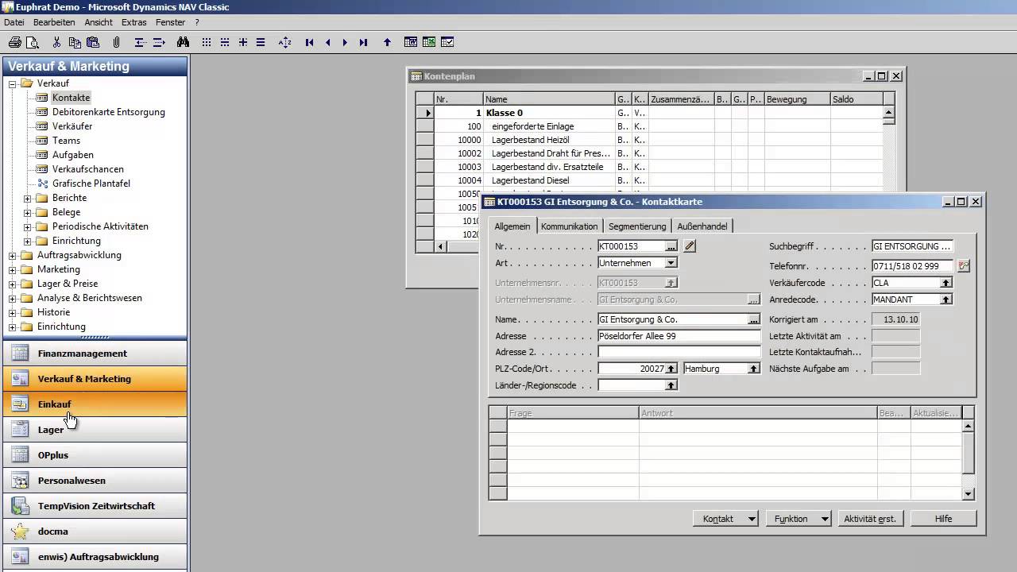Image resolution: width=1017 pixels, height=572 pixels.
Task: Open the Print Preview toolbar icon
Action: [33, 42]
